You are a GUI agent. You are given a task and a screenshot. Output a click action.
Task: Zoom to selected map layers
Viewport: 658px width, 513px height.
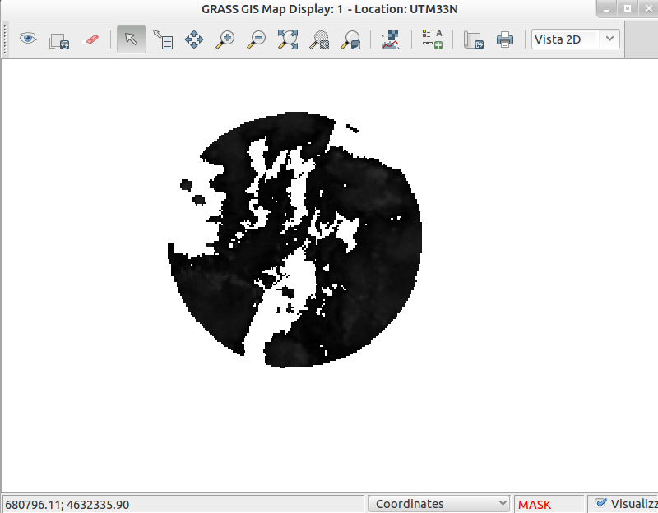coord(287,39)
